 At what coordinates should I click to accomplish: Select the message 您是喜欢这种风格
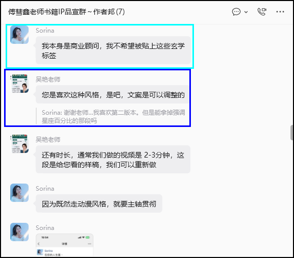pos(112,94)
